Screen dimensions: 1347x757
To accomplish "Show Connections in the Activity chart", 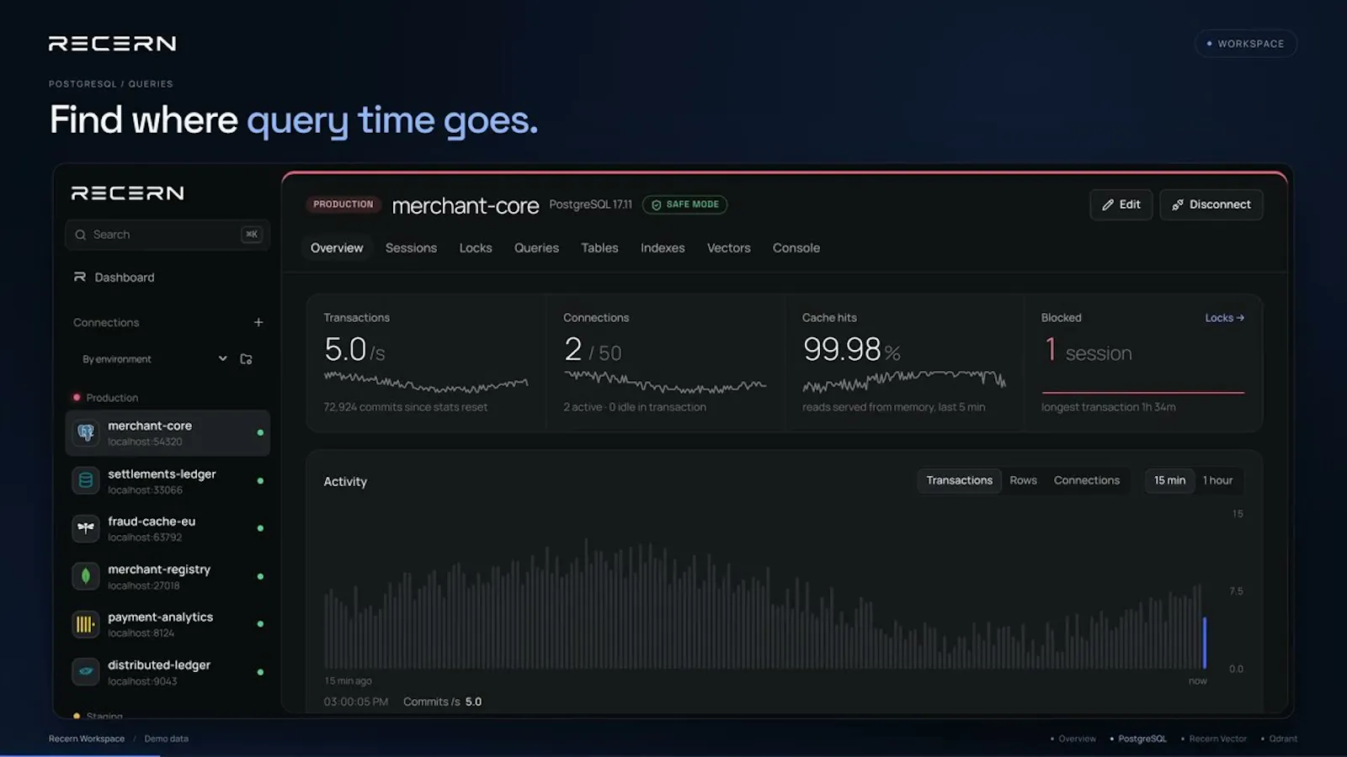I will click(1087, 480).
